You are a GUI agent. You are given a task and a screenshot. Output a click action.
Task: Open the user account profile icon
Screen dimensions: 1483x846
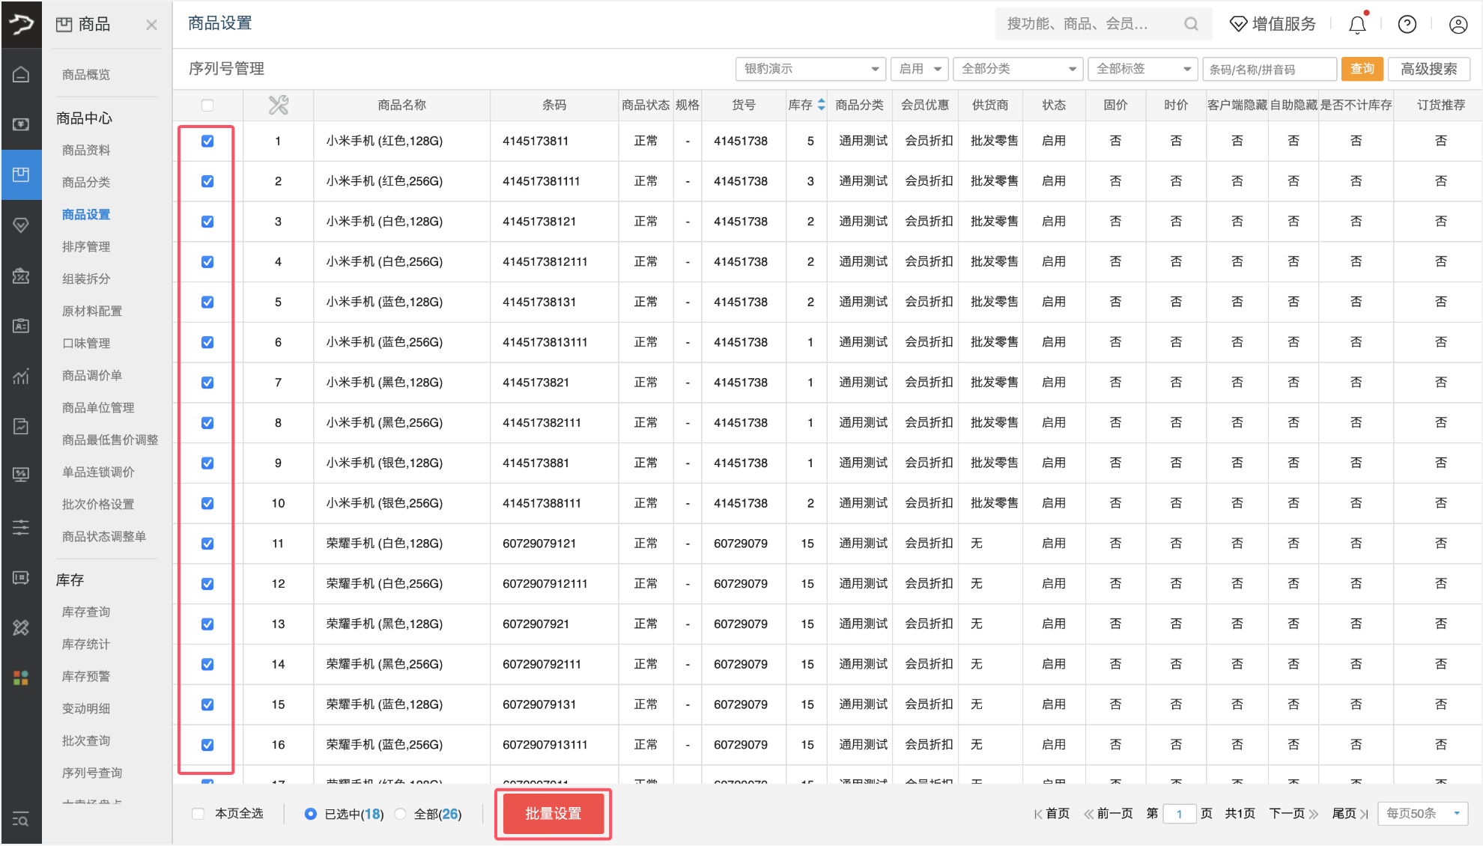pyautogui.click(x=1458, y=25)
